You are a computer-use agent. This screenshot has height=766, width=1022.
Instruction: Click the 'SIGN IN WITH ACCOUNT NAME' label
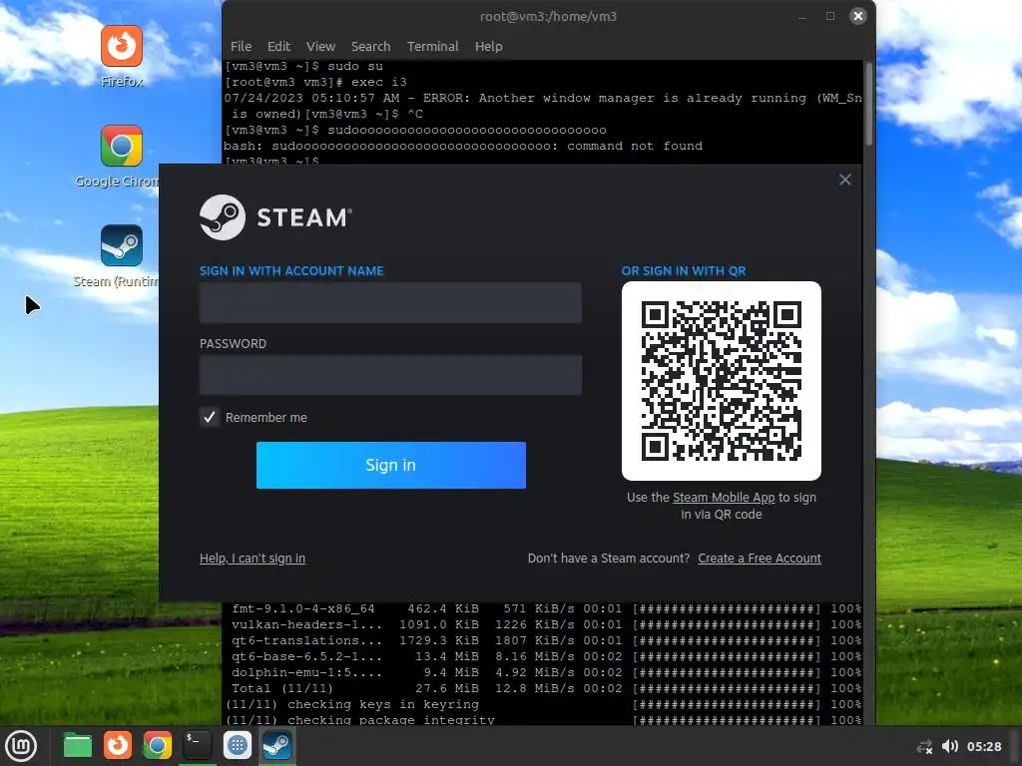coord(291,271)
